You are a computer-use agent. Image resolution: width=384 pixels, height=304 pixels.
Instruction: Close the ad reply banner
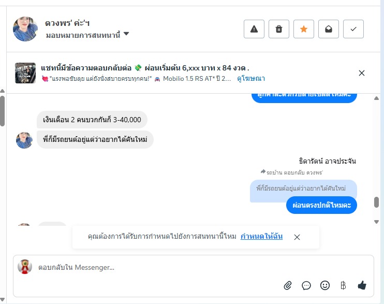[362, 73]
